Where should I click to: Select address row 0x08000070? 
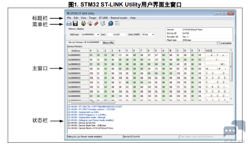pyautogui.click(x=78, y=87)
